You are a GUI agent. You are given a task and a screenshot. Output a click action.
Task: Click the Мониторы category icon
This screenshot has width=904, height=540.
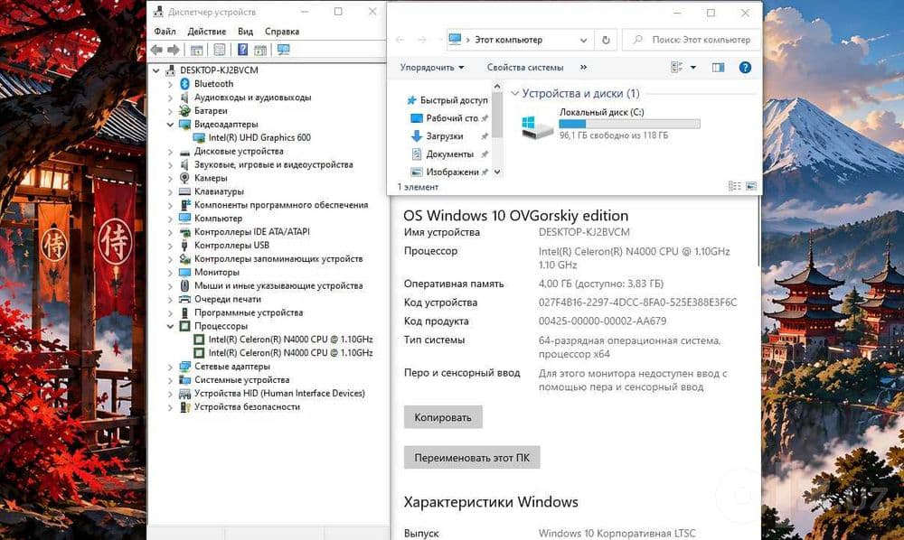[x=184, y=273]
